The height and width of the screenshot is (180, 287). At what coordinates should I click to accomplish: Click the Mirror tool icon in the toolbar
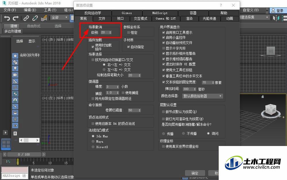coord(276,18)
